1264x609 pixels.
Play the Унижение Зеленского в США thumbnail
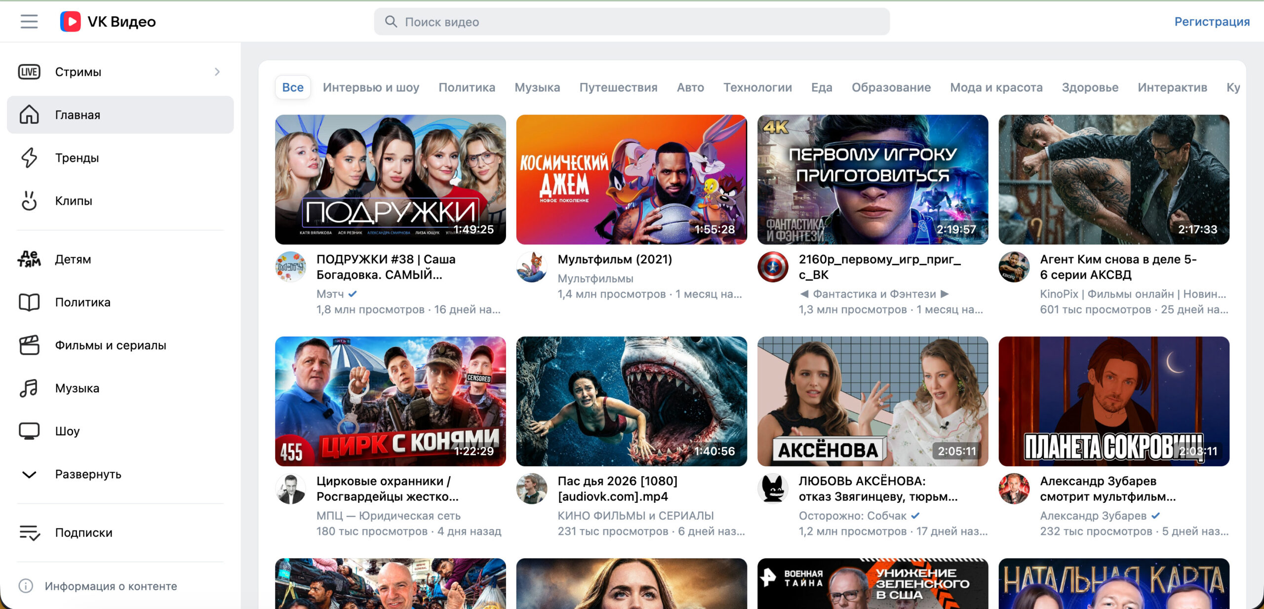[873, 584]
